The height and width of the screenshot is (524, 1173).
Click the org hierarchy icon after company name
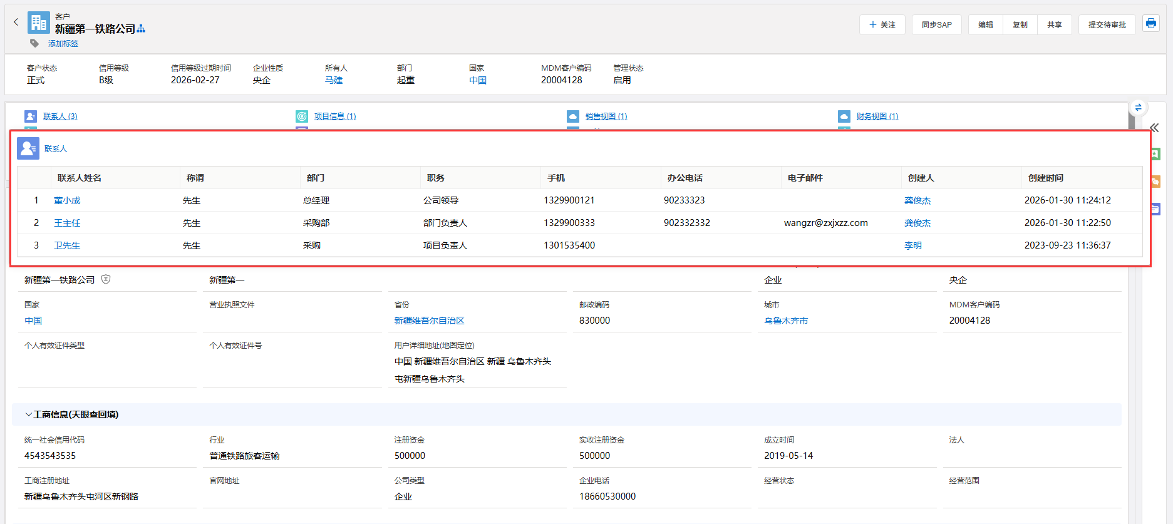point(141,29)
